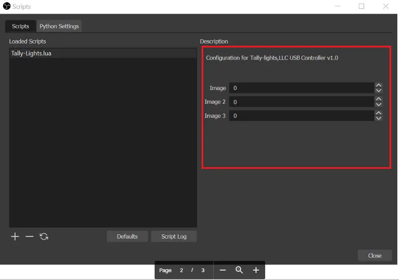
Task: Click the Close button
Action: click(374, 256)
